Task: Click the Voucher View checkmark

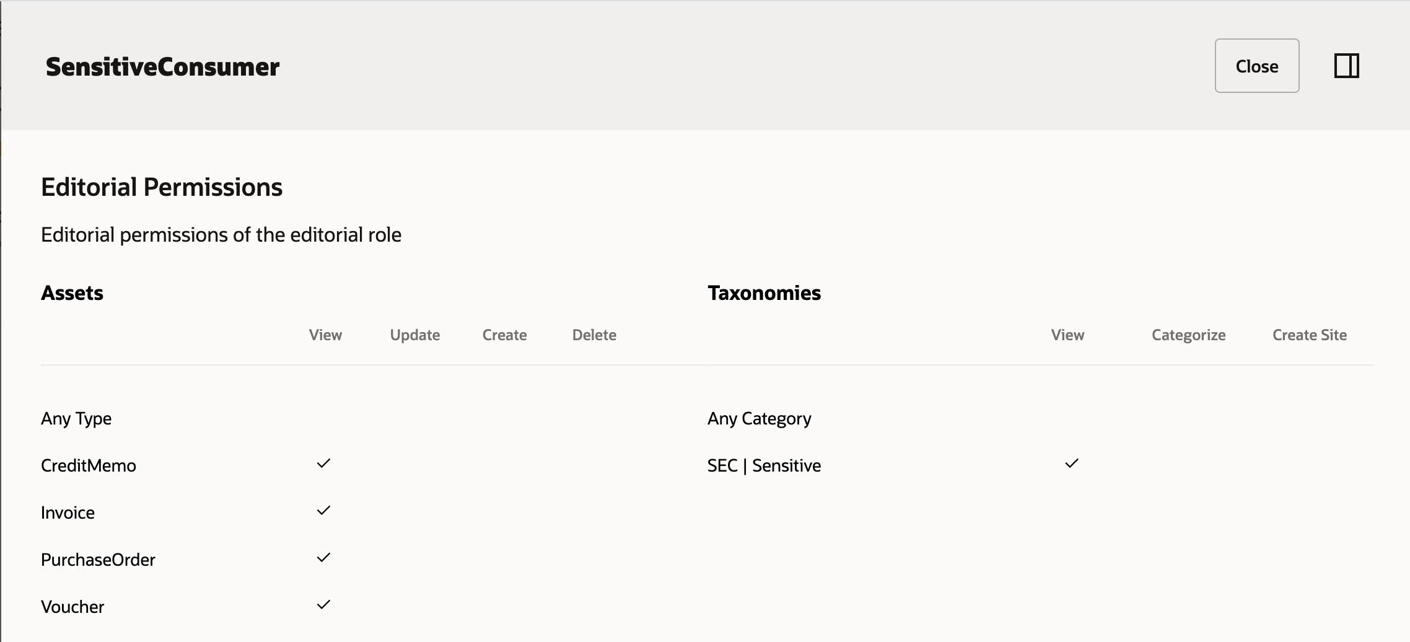Action: 323,605
